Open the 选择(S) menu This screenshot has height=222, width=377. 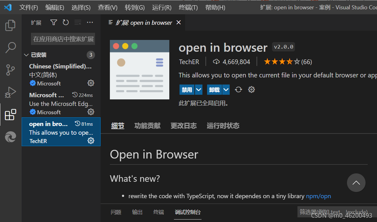tap(81, 7)
